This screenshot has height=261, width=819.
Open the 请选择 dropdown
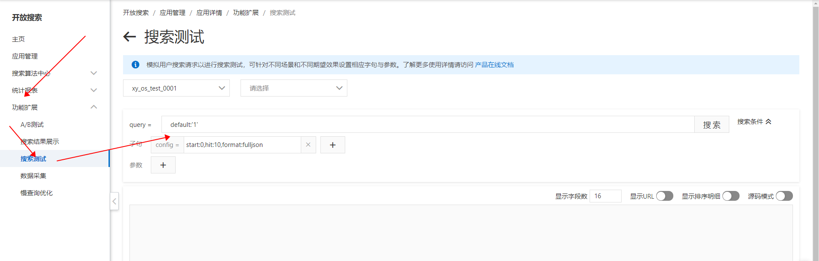[294, 88]
